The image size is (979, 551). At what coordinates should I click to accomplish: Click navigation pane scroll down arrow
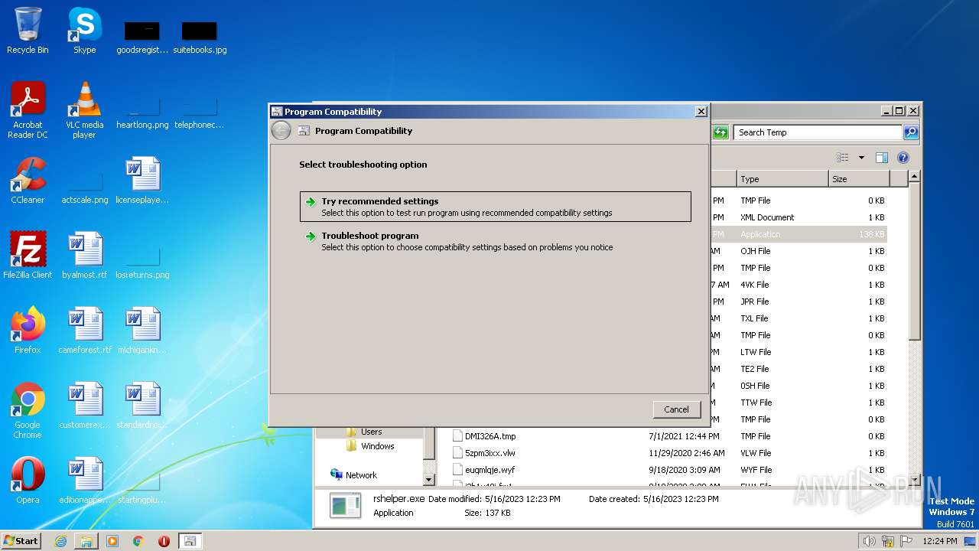[429, 480]
